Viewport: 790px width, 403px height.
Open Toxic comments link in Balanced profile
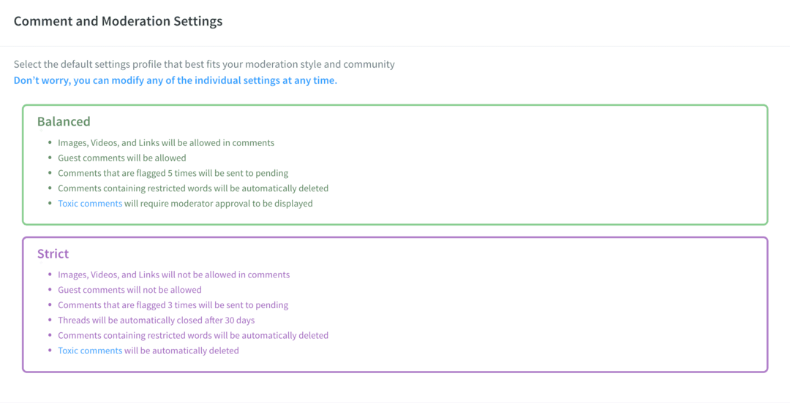coord(90,204)
